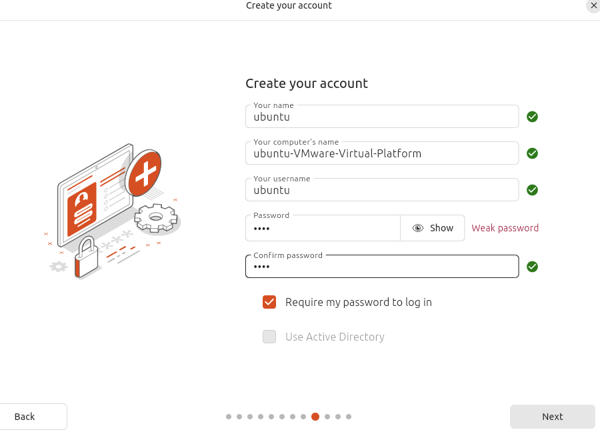Screen dimensions: 600x436
Task: Click the large gear illustration
Action: coord(156,218)
